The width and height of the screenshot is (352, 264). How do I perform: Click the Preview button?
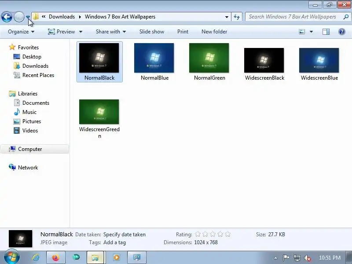tap(62, 32)
